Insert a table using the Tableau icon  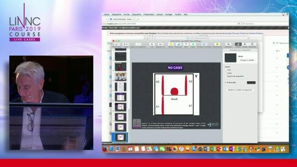[x=171, y=45]
